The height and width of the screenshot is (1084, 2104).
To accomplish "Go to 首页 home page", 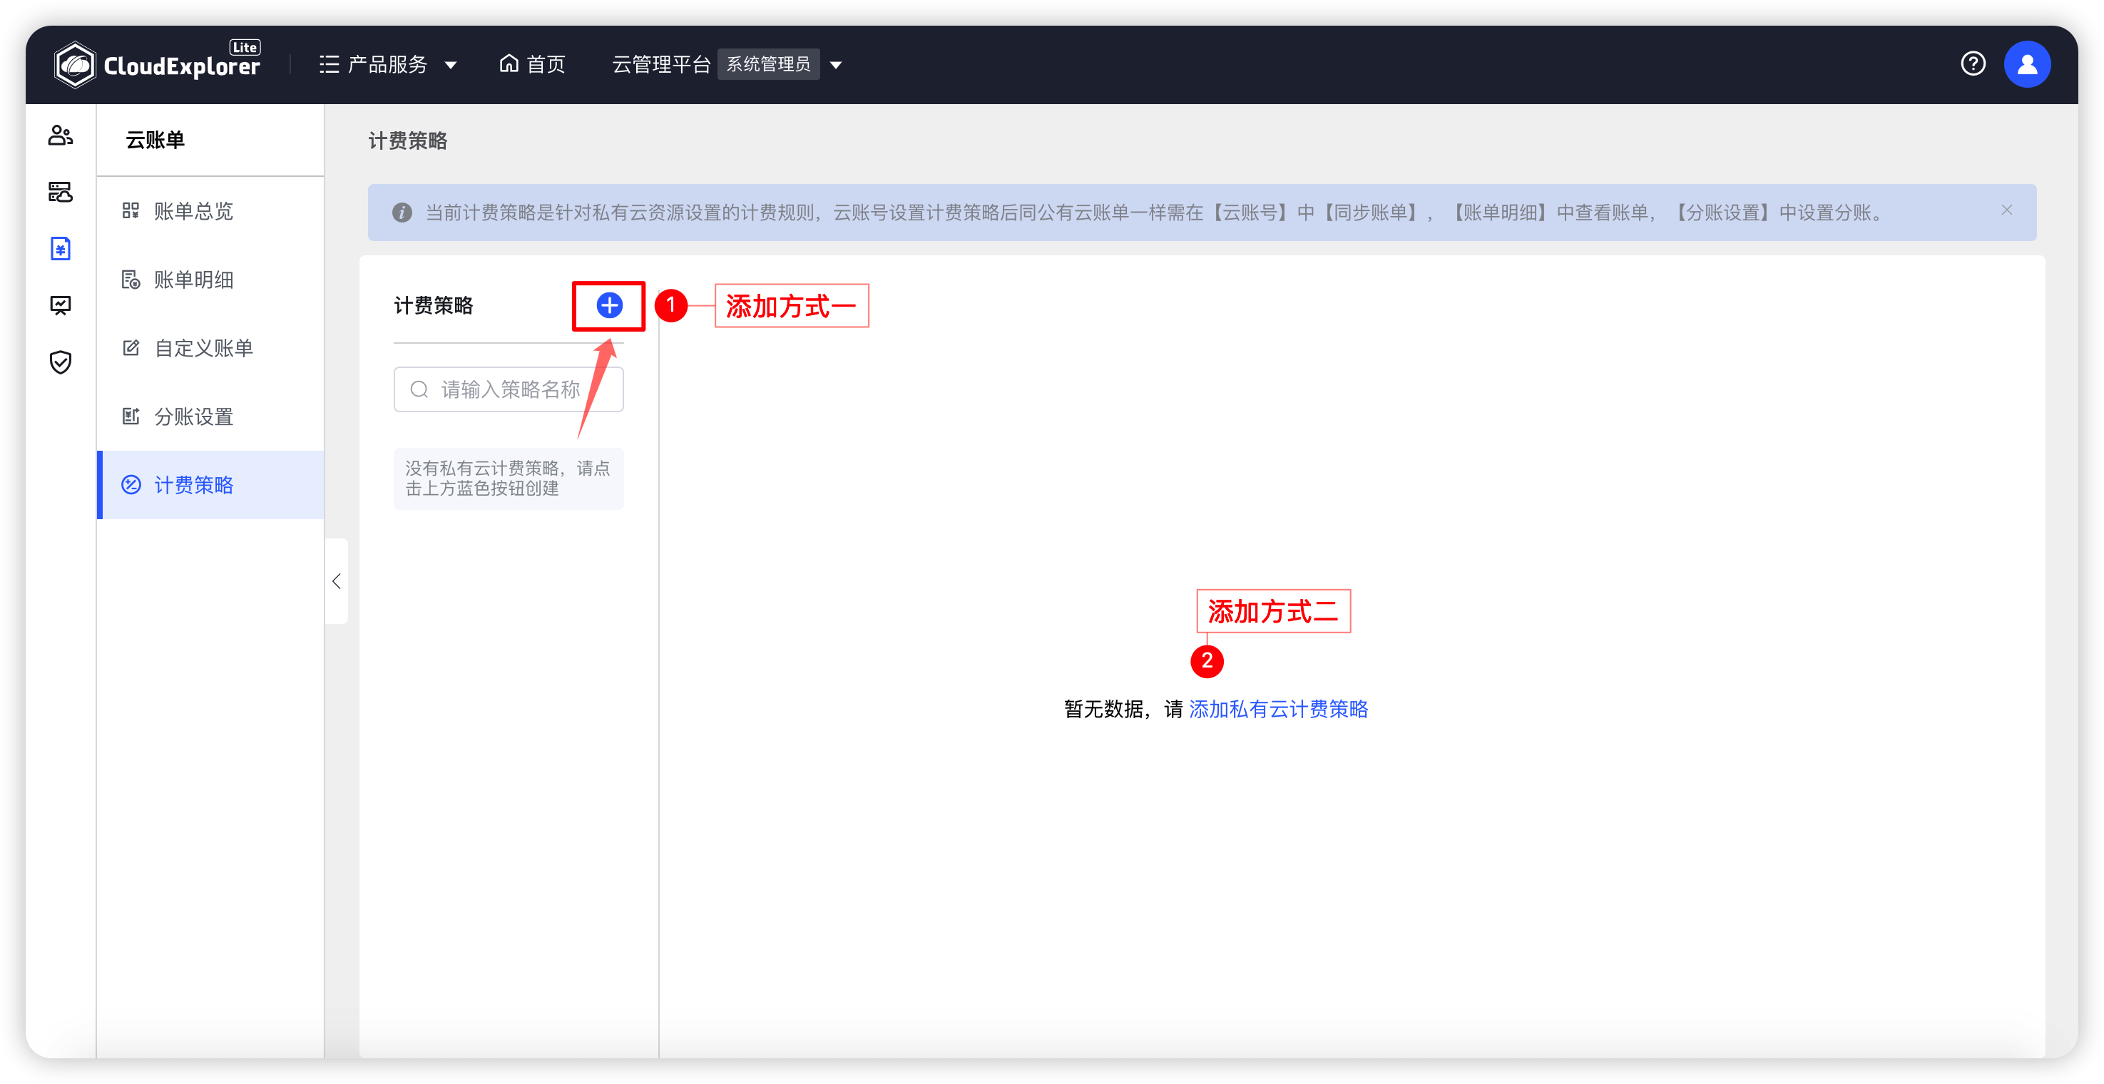I will point(533,64).
